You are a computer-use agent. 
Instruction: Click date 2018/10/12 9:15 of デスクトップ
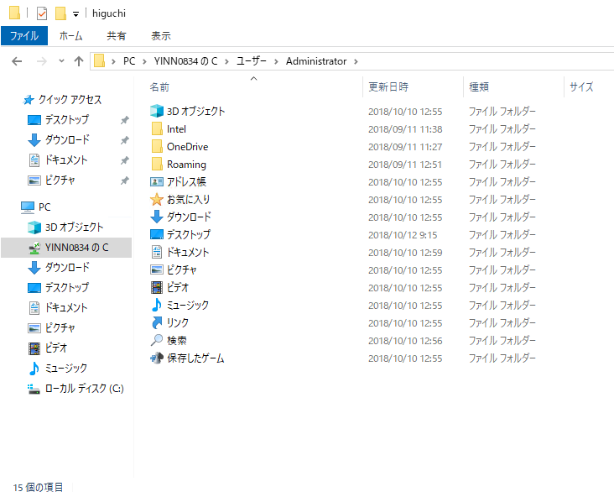[403, 235]
